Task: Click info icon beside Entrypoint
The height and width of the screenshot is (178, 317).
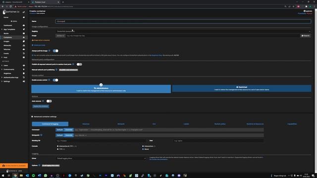Action: [41, 135]
